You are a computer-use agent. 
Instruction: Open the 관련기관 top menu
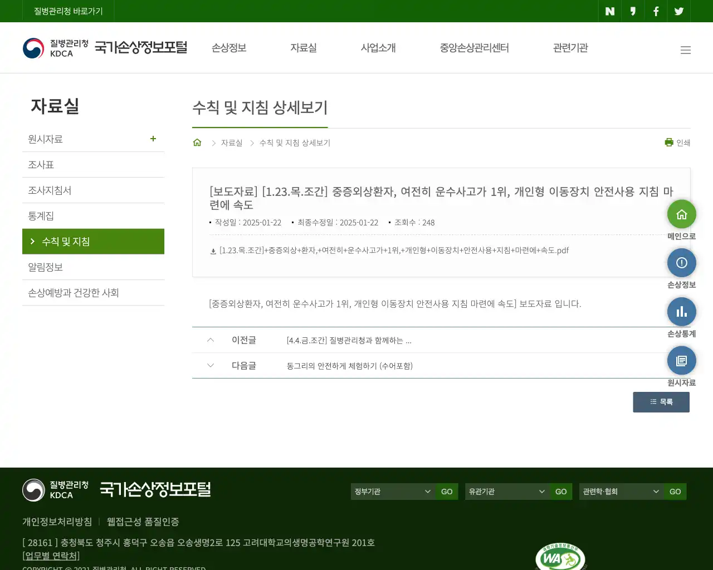[570, 48]
